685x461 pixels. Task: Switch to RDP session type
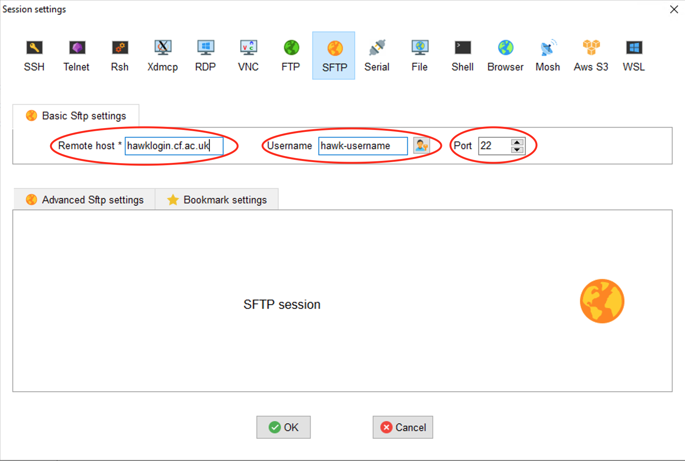click(x=205, y=55)
